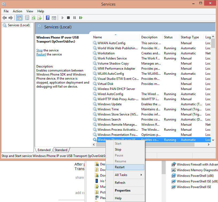
Task: Click the Export List toolbar icon
Action: pos(40,18)
